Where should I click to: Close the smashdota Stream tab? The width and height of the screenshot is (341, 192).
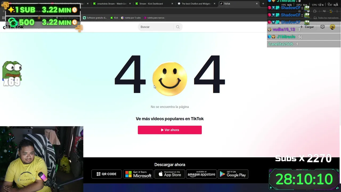pyautogui.click(x=130, y=4)
